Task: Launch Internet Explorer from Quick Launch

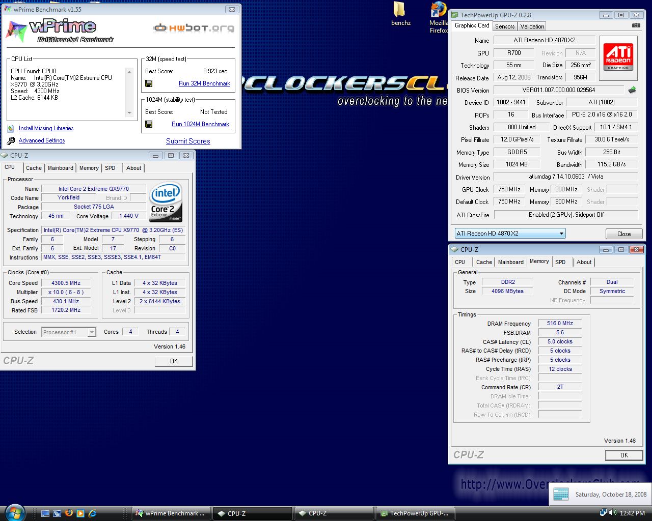Action: 92,513
